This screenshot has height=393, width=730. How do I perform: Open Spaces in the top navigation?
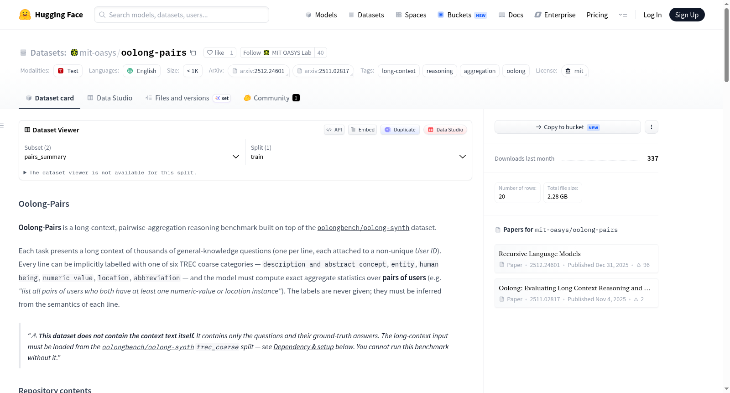click(x=411, y=15)
